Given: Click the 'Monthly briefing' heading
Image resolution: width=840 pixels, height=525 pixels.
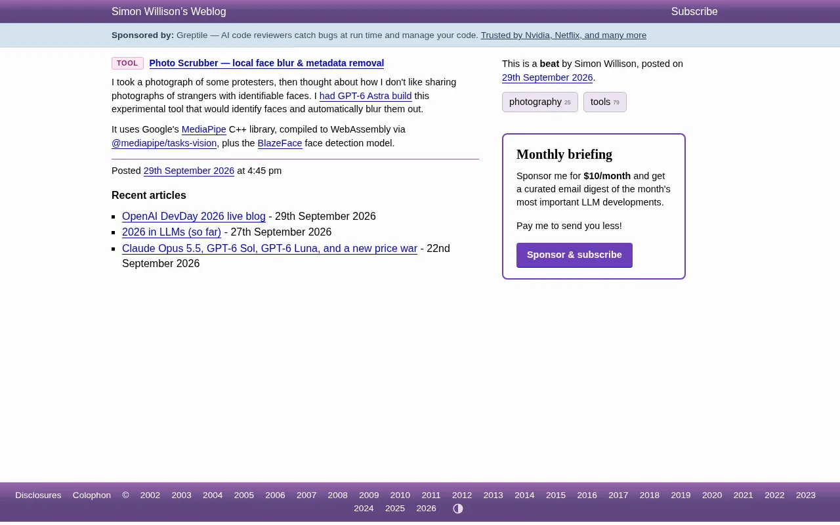Looking at the screenshot, I should (564, 155).
